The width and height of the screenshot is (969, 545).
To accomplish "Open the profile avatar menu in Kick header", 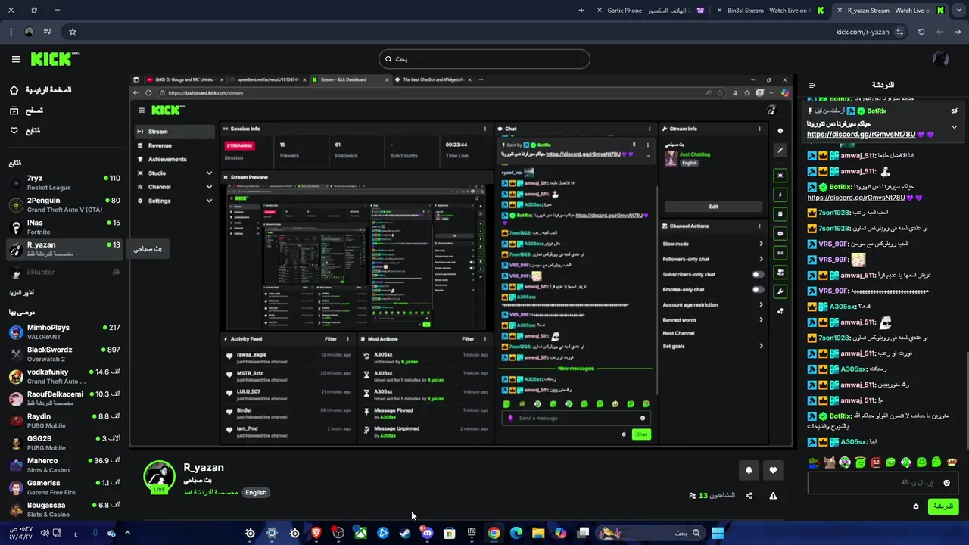I will point(941,59).
